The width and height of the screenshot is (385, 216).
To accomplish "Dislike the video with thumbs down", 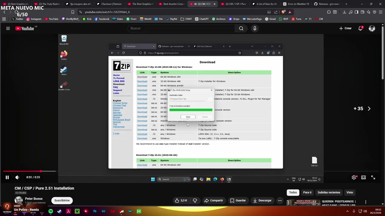I will (195, 200).
